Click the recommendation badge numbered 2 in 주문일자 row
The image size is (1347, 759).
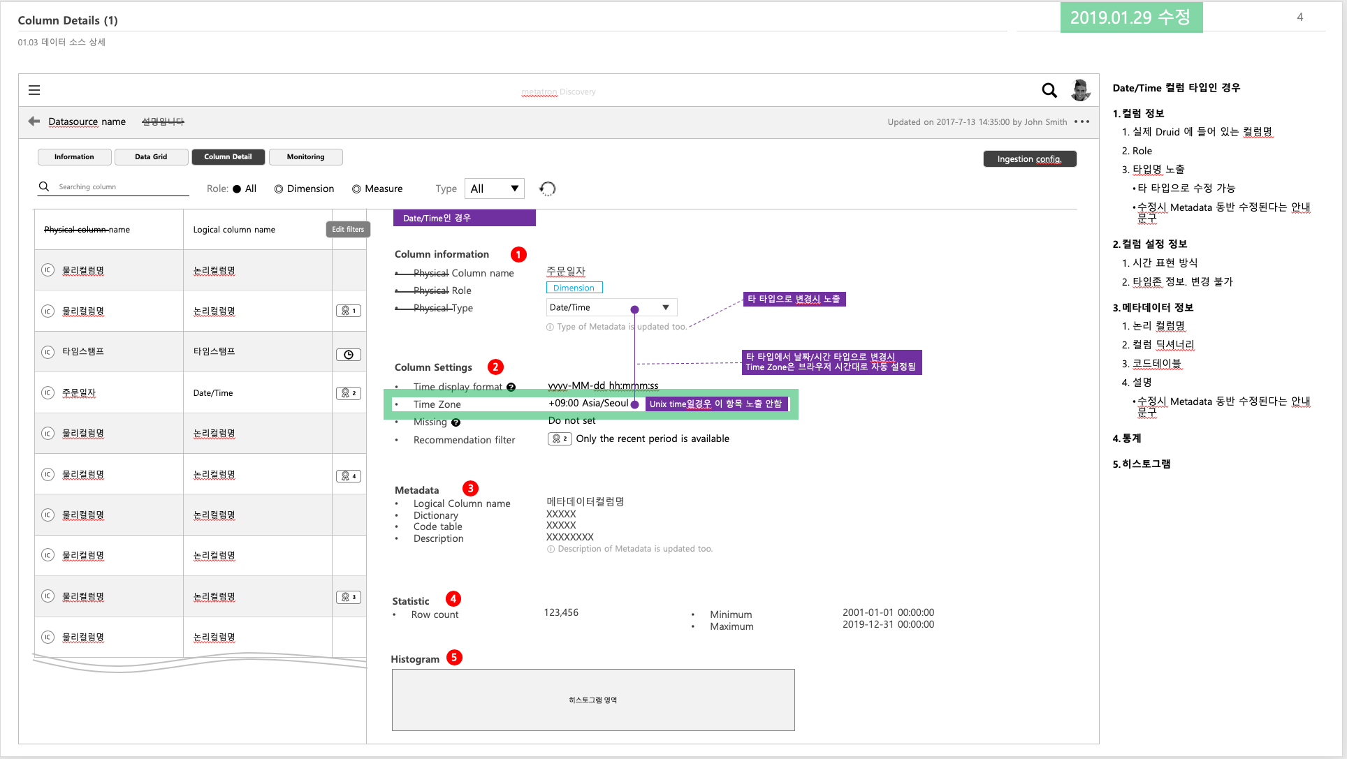(349, 393)
